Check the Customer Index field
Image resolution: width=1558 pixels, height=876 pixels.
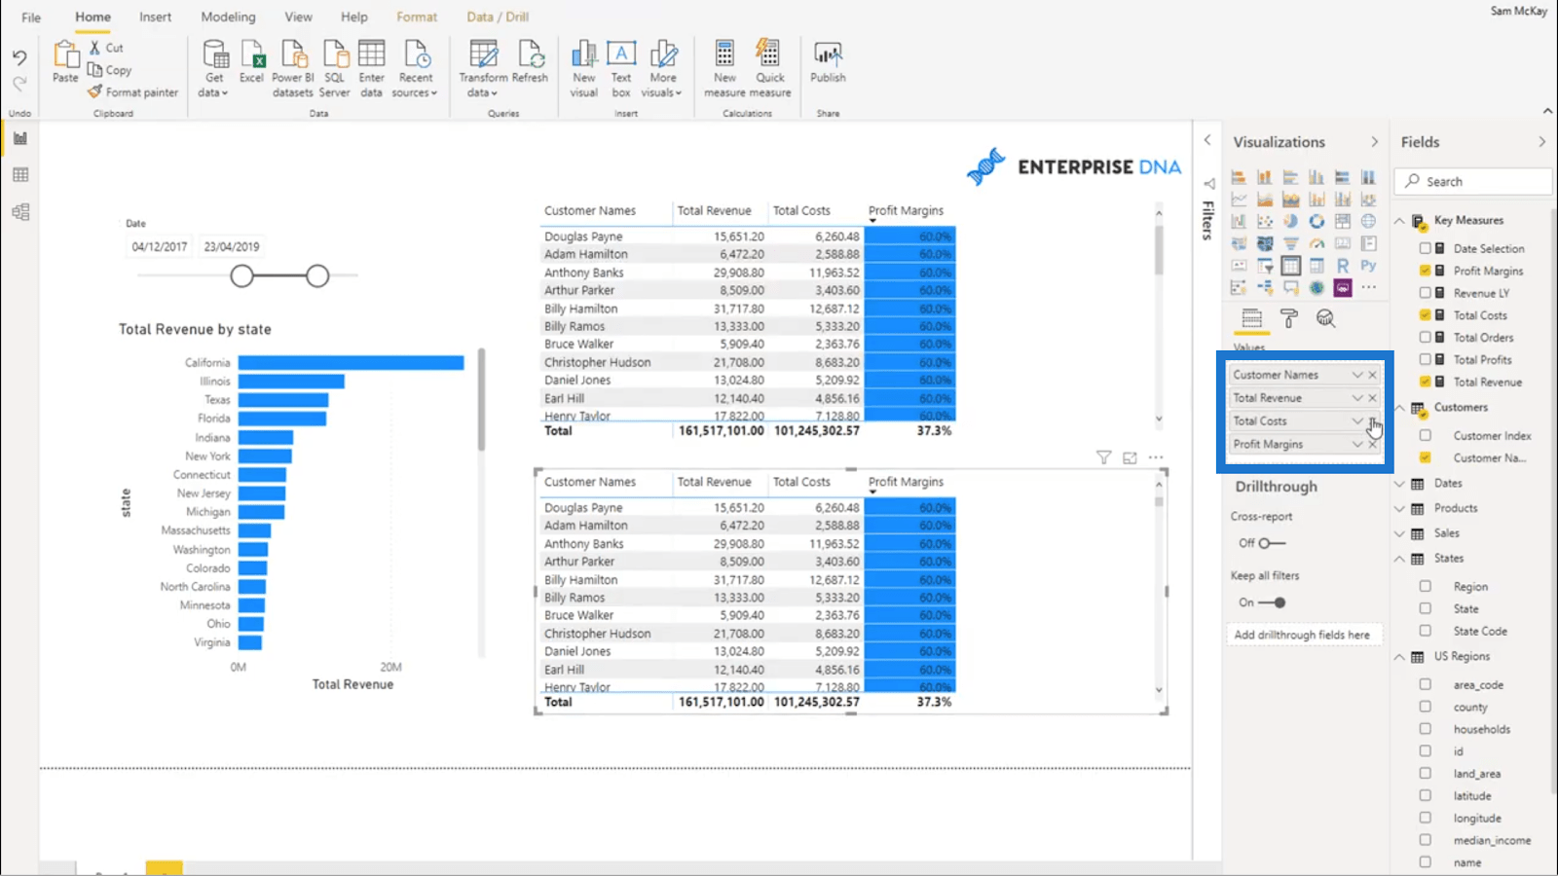1425,435
